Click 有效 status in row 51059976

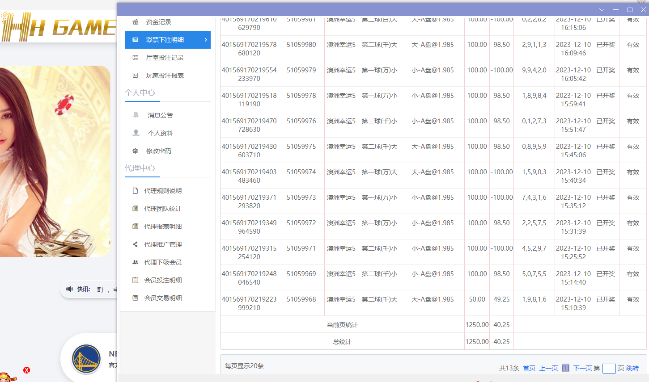tap(633, 121)
